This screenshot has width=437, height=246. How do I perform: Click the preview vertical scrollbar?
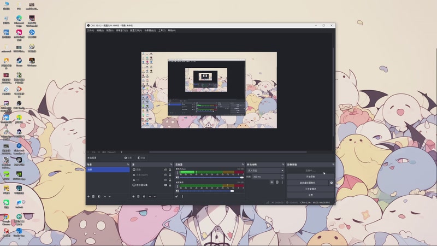(x=333, y=92)
